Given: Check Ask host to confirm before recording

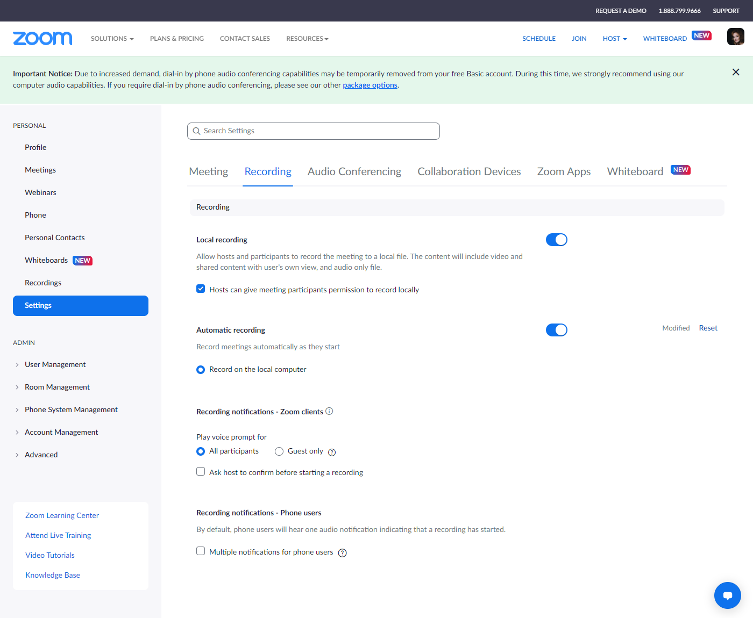Looking at the screenshot, I should (x=201, y=471).
